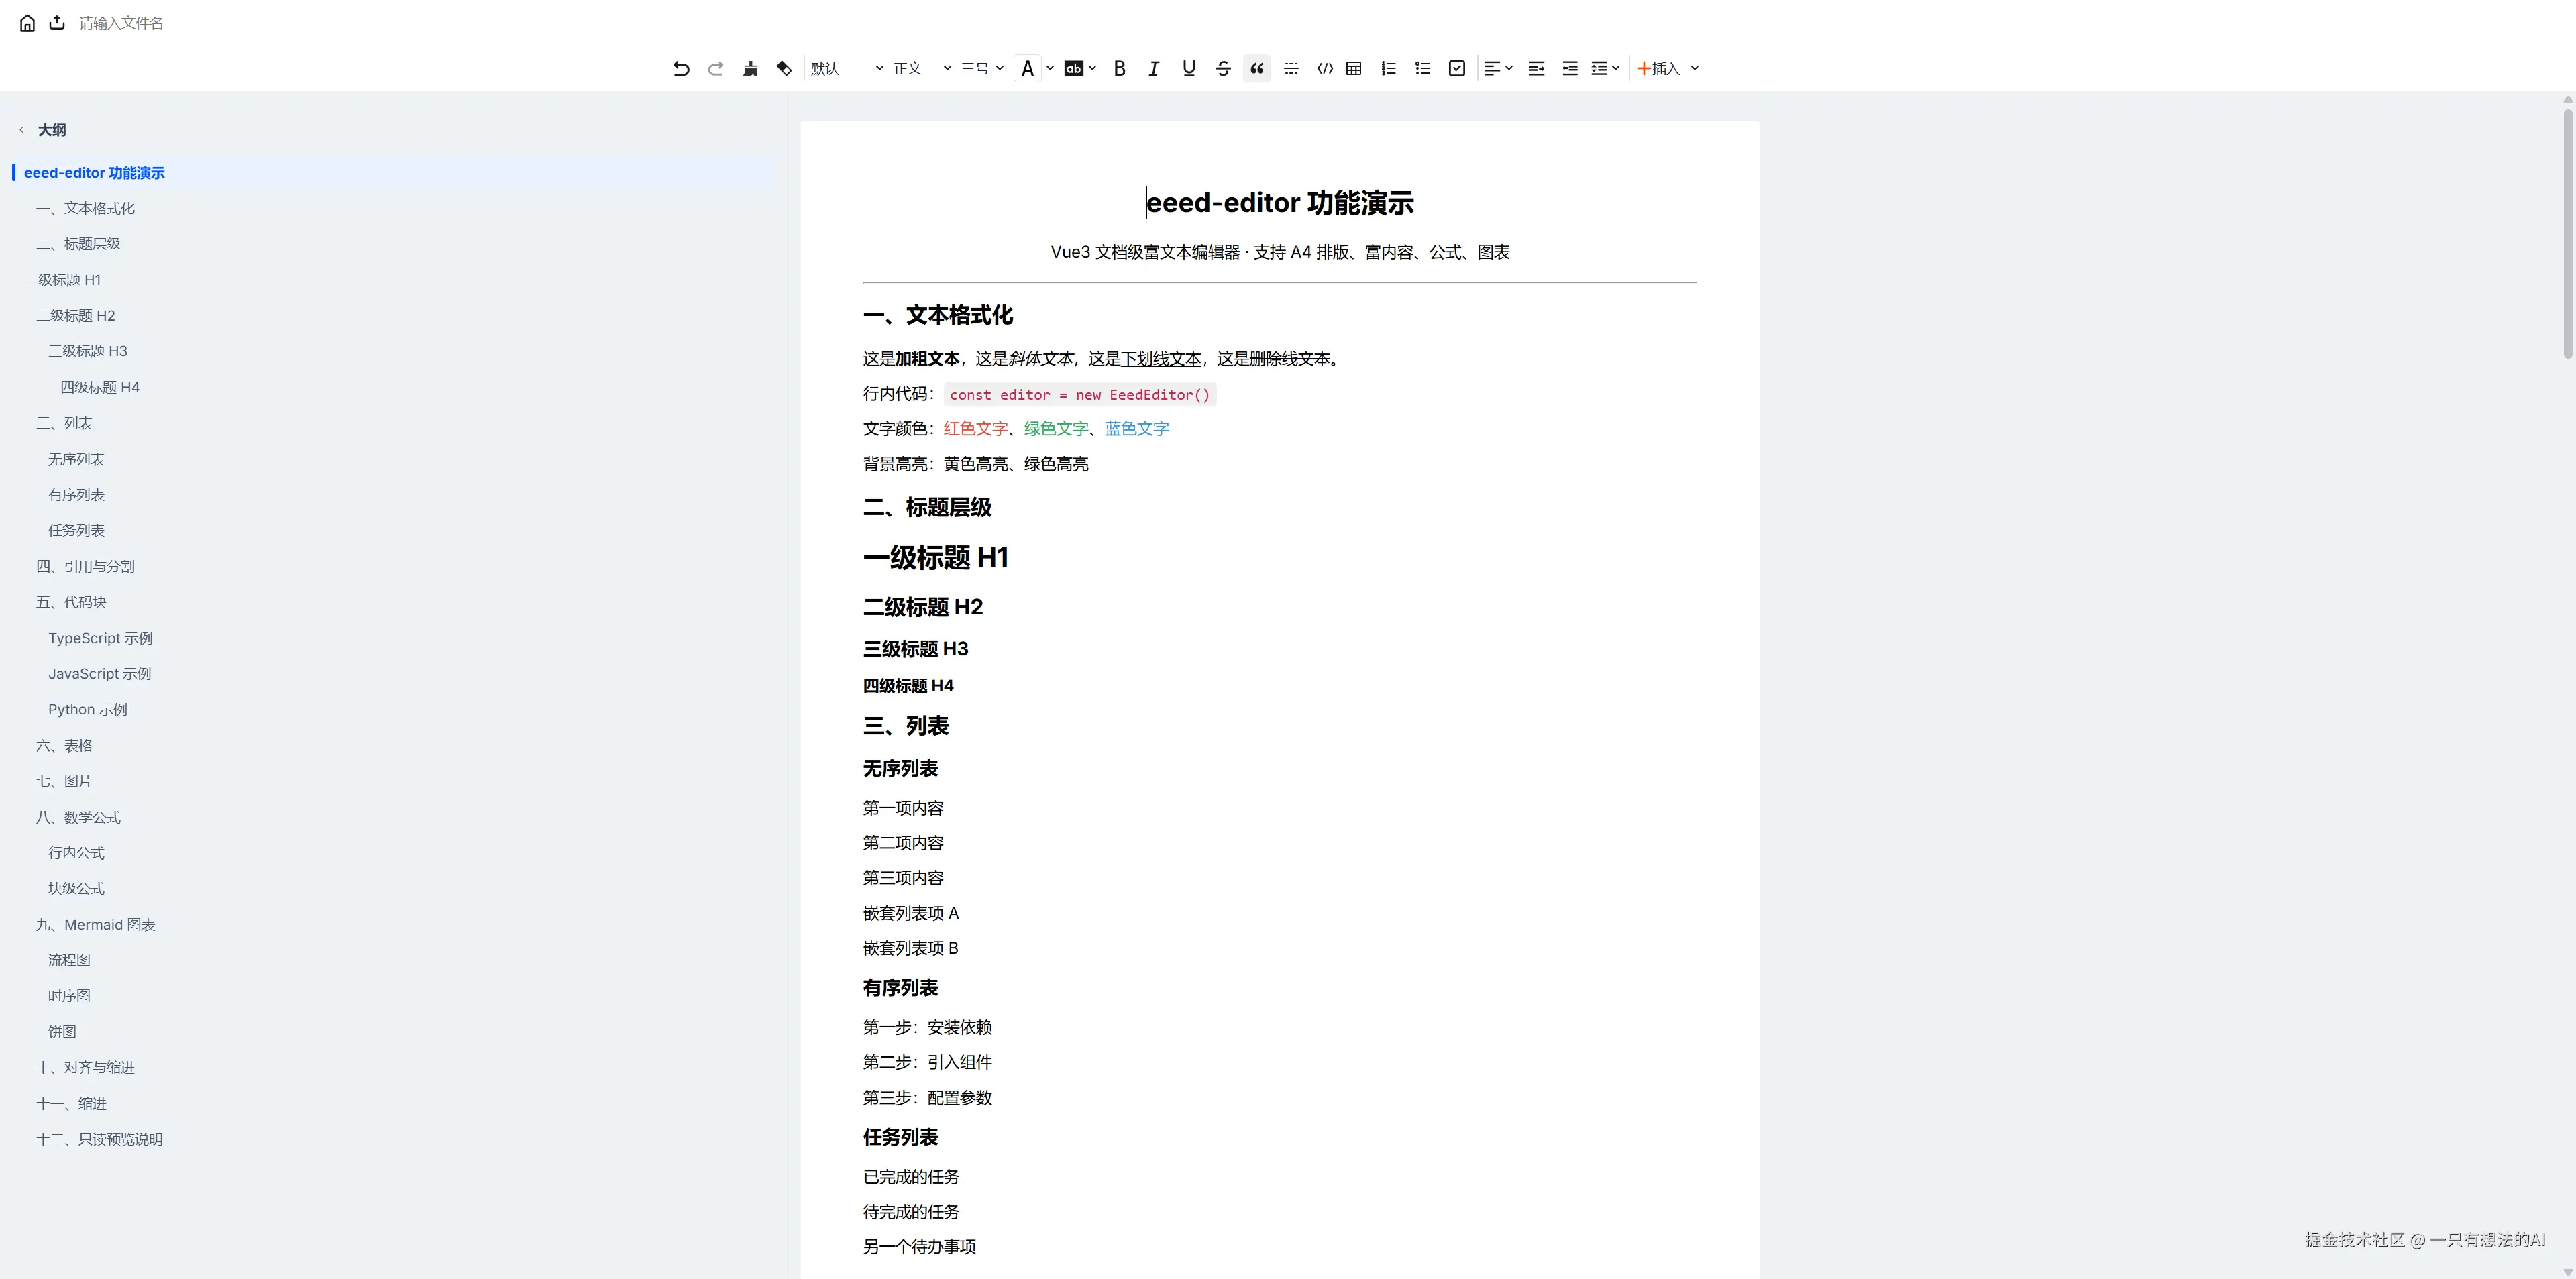Click list line 第二项内容
Viewport: 2576px width, 1279px height.
(x=903, y=843)
